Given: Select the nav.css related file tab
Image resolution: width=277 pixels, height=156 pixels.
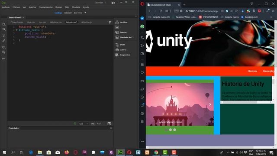Looking at the screenshot, I should [x=42, y=22].
